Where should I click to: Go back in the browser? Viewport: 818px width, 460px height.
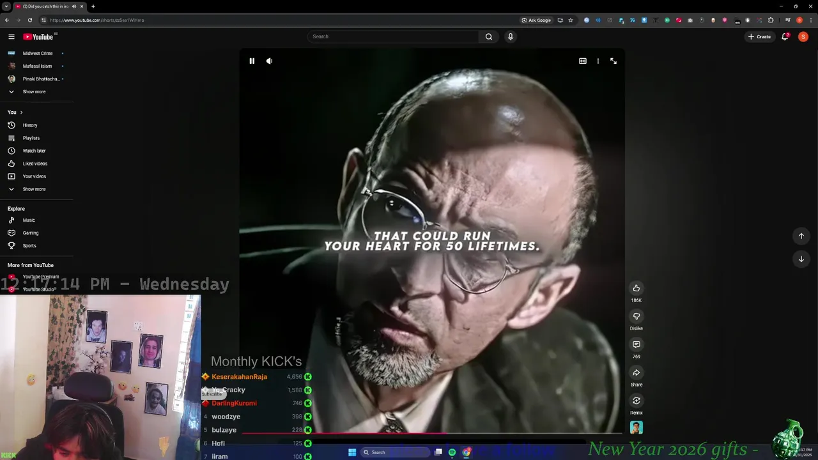(x=6, y=20)
